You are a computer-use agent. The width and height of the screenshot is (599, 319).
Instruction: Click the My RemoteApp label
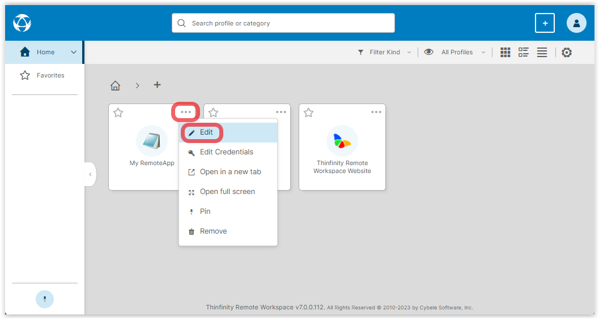pyautogui.click(x=152, y=163)
